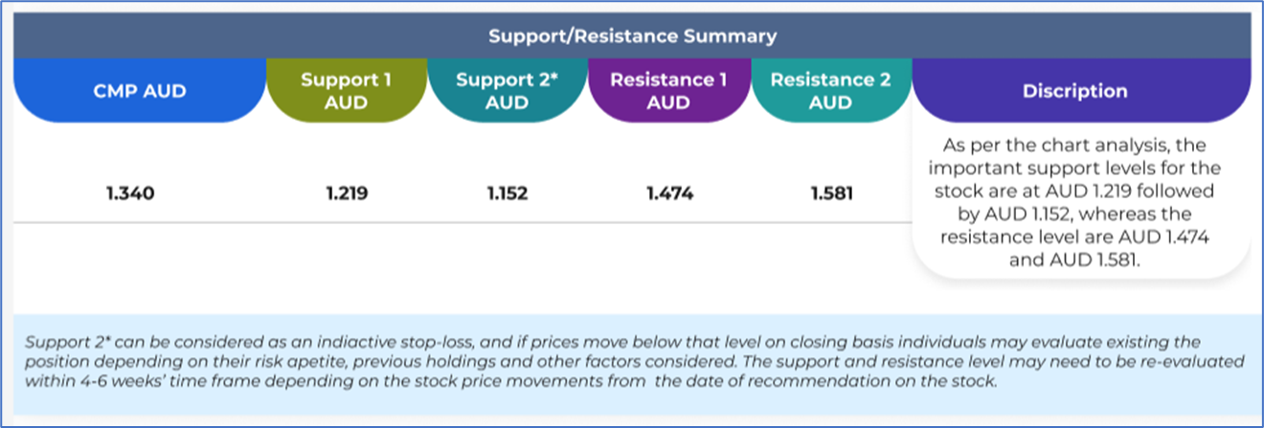Select the Support 1 AUD header
Viewport: 1264px width, 428px height.
pyautogui.click(x=346, y=91)
